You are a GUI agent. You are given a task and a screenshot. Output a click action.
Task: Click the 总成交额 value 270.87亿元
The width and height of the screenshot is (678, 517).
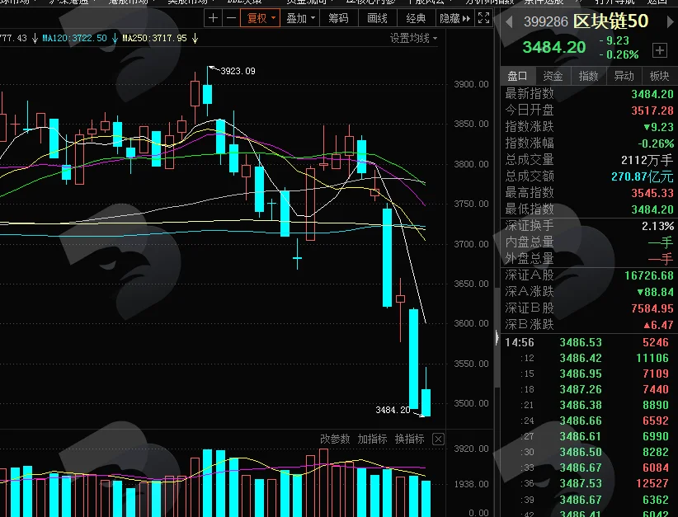pyautogui.click(x=642, y=176)
